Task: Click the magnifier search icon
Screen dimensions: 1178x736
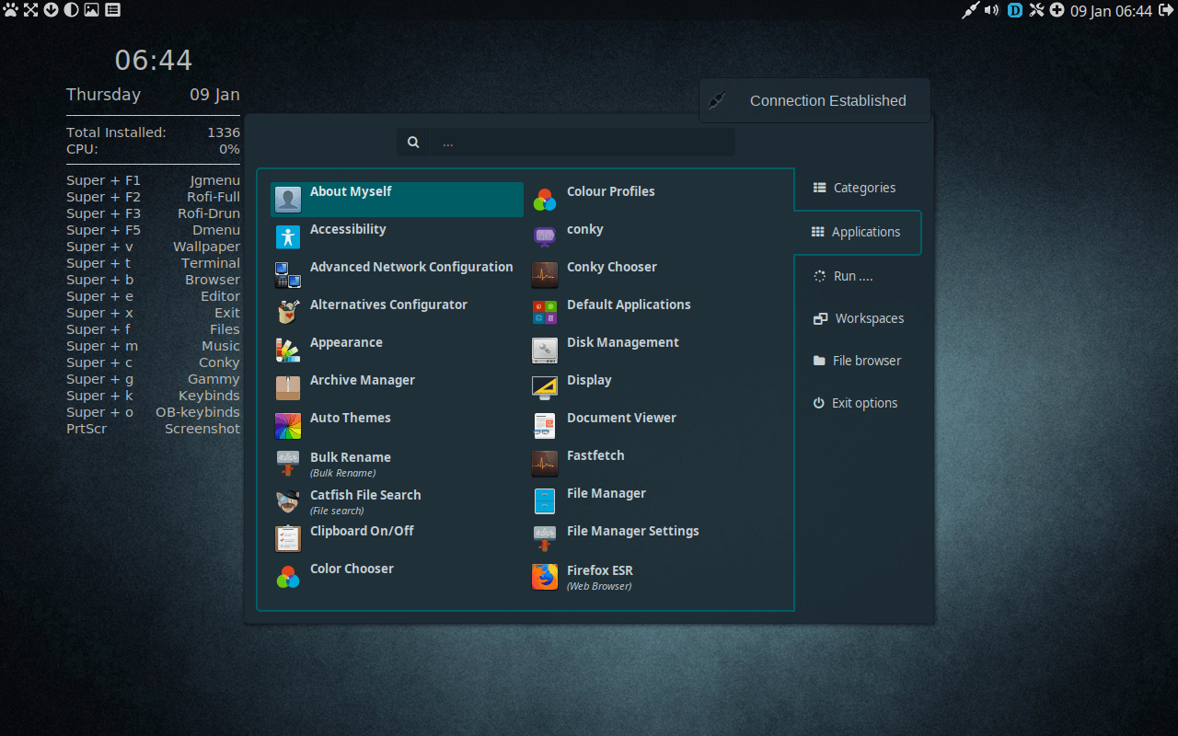Action: point(413,142)
